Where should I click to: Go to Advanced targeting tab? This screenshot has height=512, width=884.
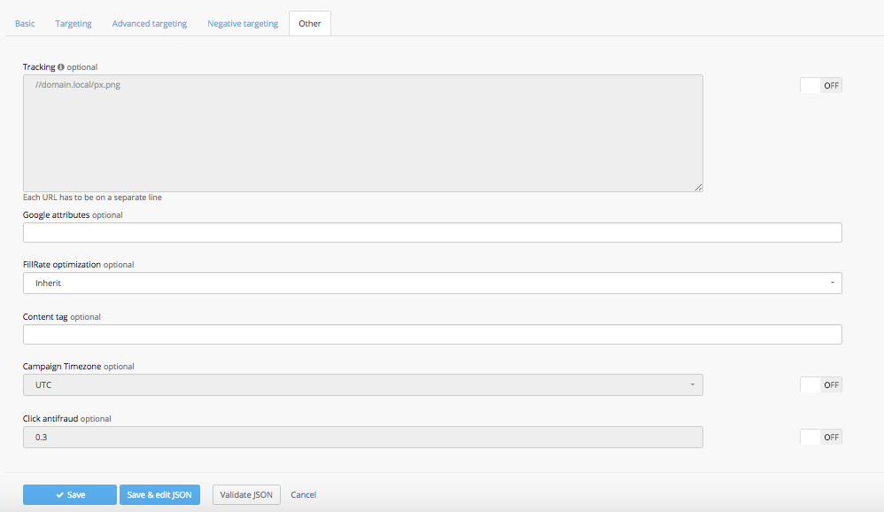tap(150, 24)
